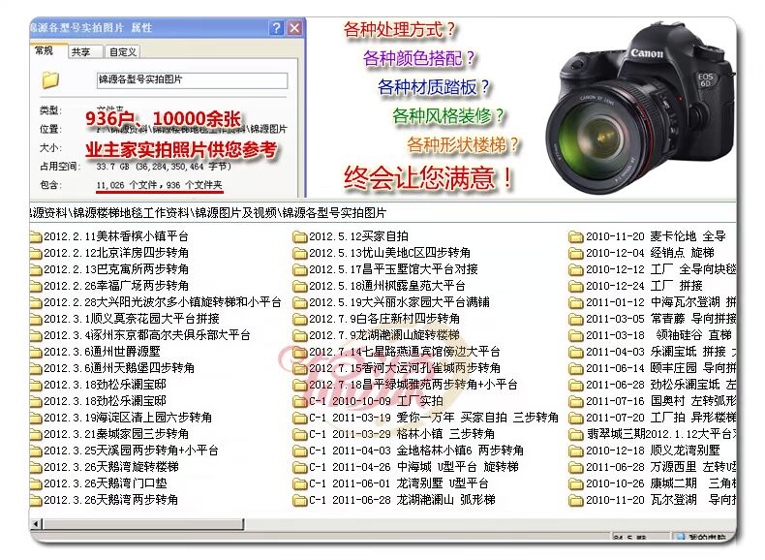Open folder icon 2012.2.11美林香槟小镇平台
This screenshot has width=765, height=560.
pos(36,237)
